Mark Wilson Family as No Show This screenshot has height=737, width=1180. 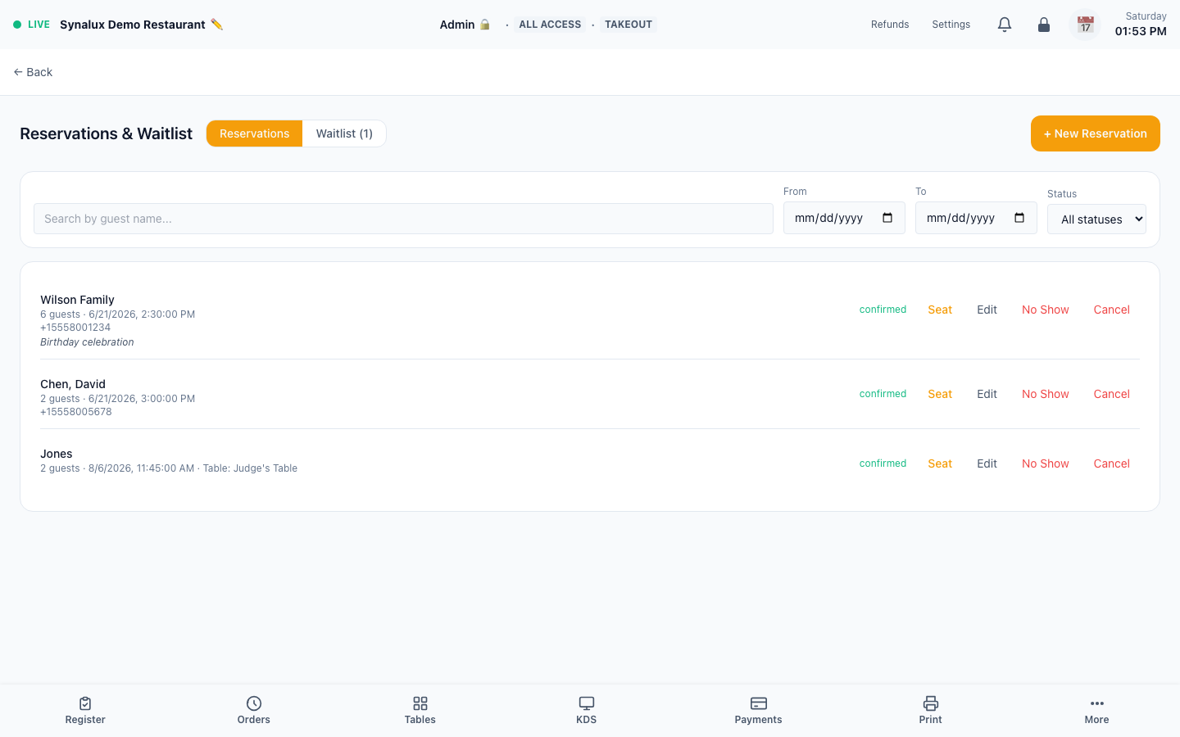(1045, 310)
